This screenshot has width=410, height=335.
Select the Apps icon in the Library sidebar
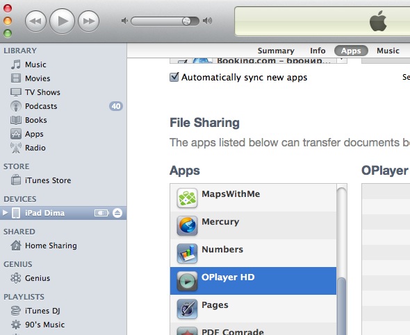16,134
